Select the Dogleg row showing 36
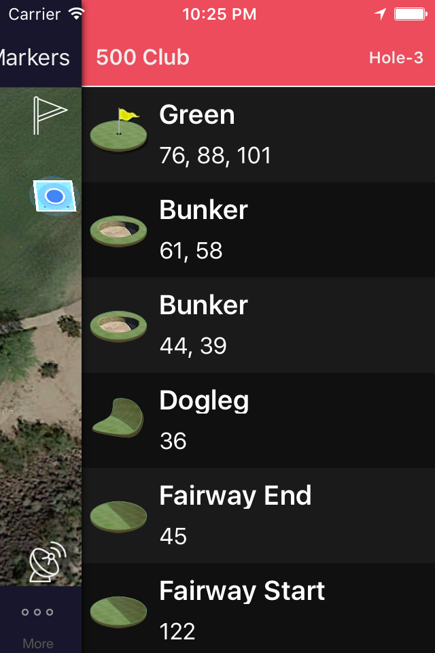Image resolution: width=435 pixels, height=653 pixels. (258, 420)
